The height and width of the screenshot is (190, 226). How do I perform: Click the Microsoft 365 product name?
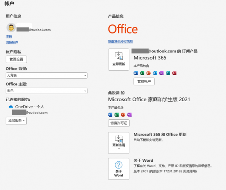pos(150,58)
